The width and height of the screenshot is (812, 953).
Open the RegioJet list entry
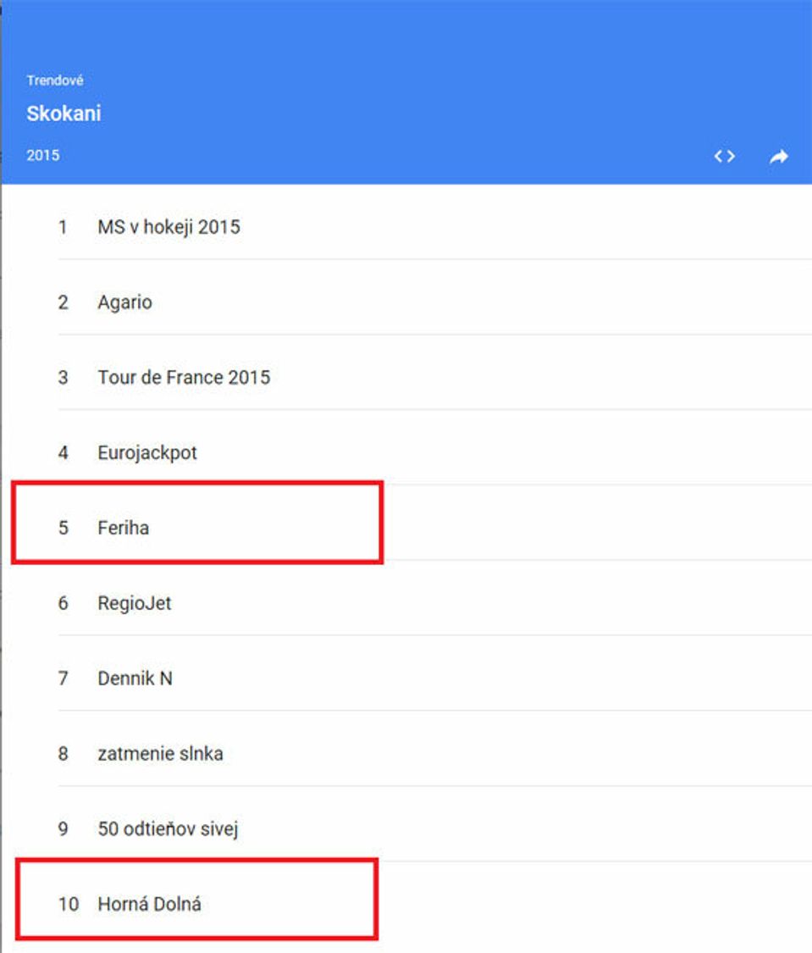(x=135, y=603)
